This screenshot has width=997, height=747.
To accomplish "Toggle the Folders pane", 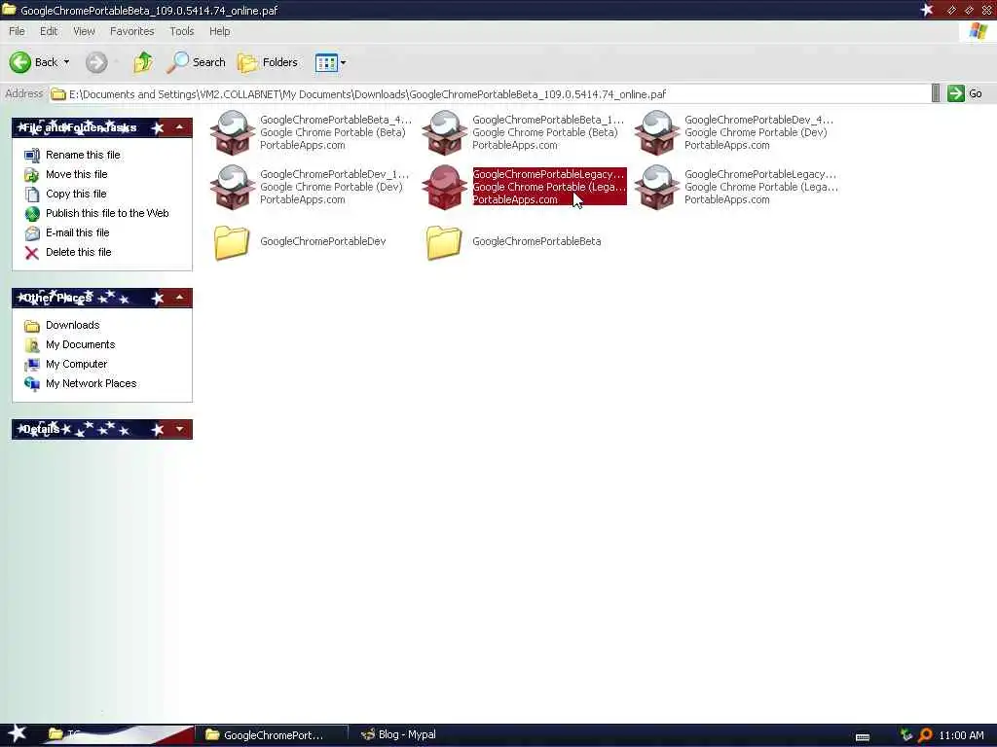I will click(268, 62).
